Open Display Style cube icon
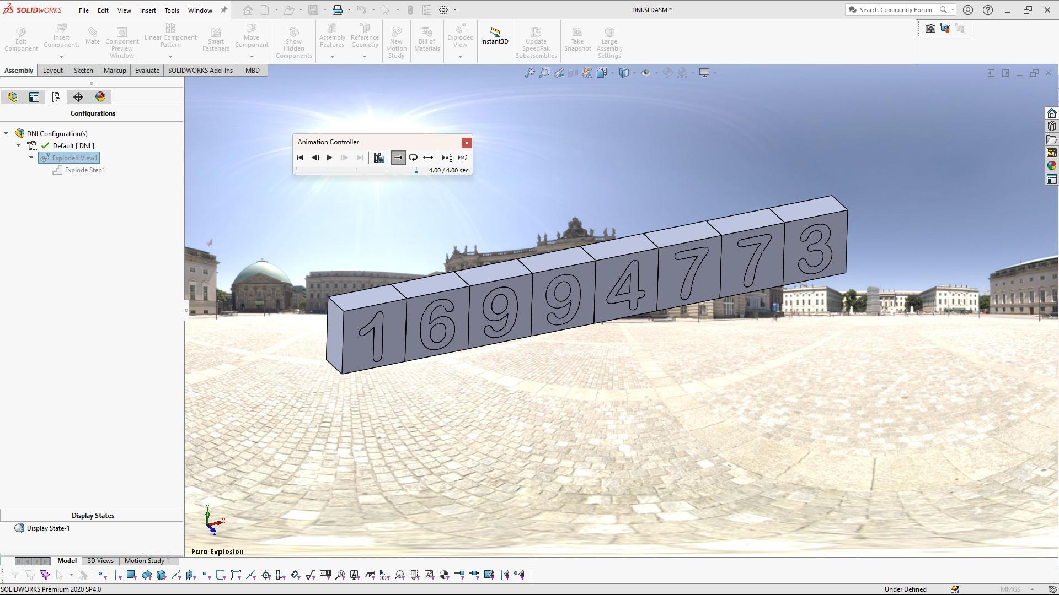Viewport: 1059px width, 595px height. [x=624, y=73]
